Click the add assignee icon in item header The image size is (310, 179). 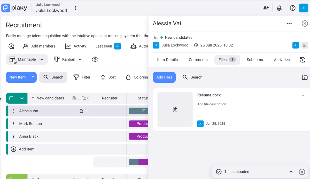pyautogui.click(x=305, y=45)
